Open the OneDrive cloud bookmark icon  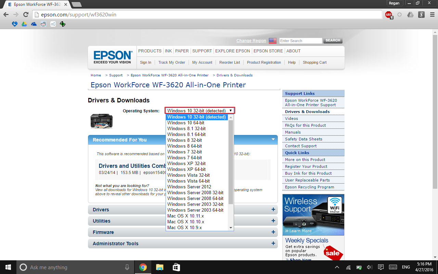pos(34,24)
